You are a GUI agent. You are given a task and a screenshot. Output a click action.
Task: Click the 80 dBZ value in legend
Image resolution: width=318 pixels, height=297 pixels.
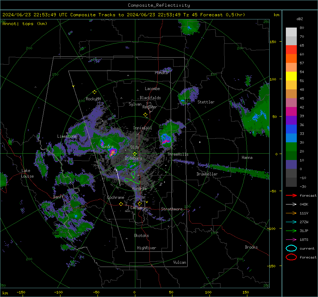pyautogui.click(x=302, y=28)
